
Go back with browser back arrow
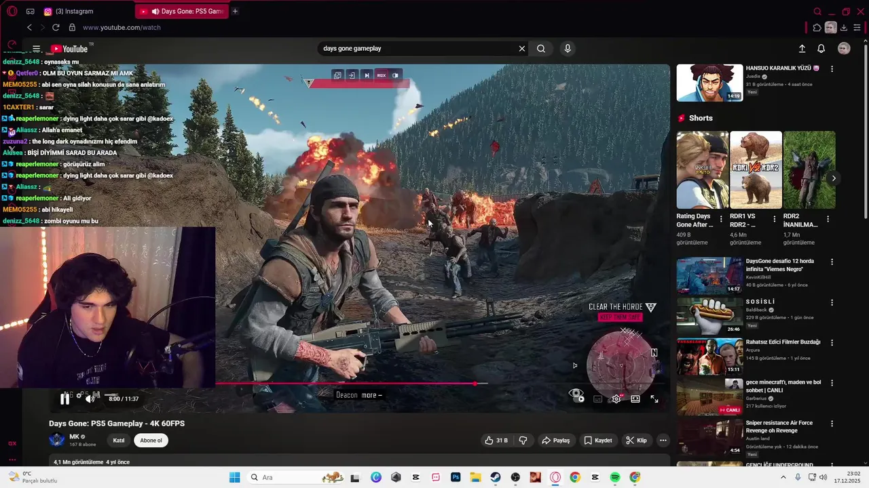(x=29, y=28)
